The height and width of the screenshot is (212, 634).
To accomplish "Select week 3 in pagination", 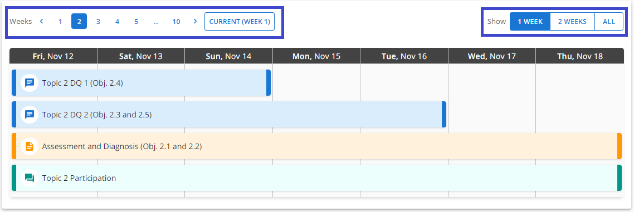I will [x=98, y=21].
